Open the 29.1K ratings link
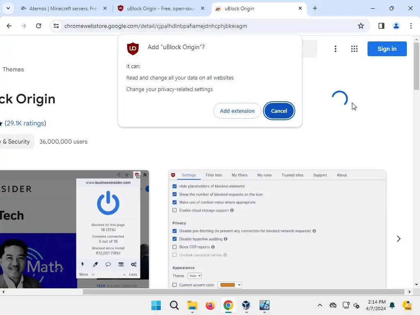This screenshot has width=420, height=315. 25,123
